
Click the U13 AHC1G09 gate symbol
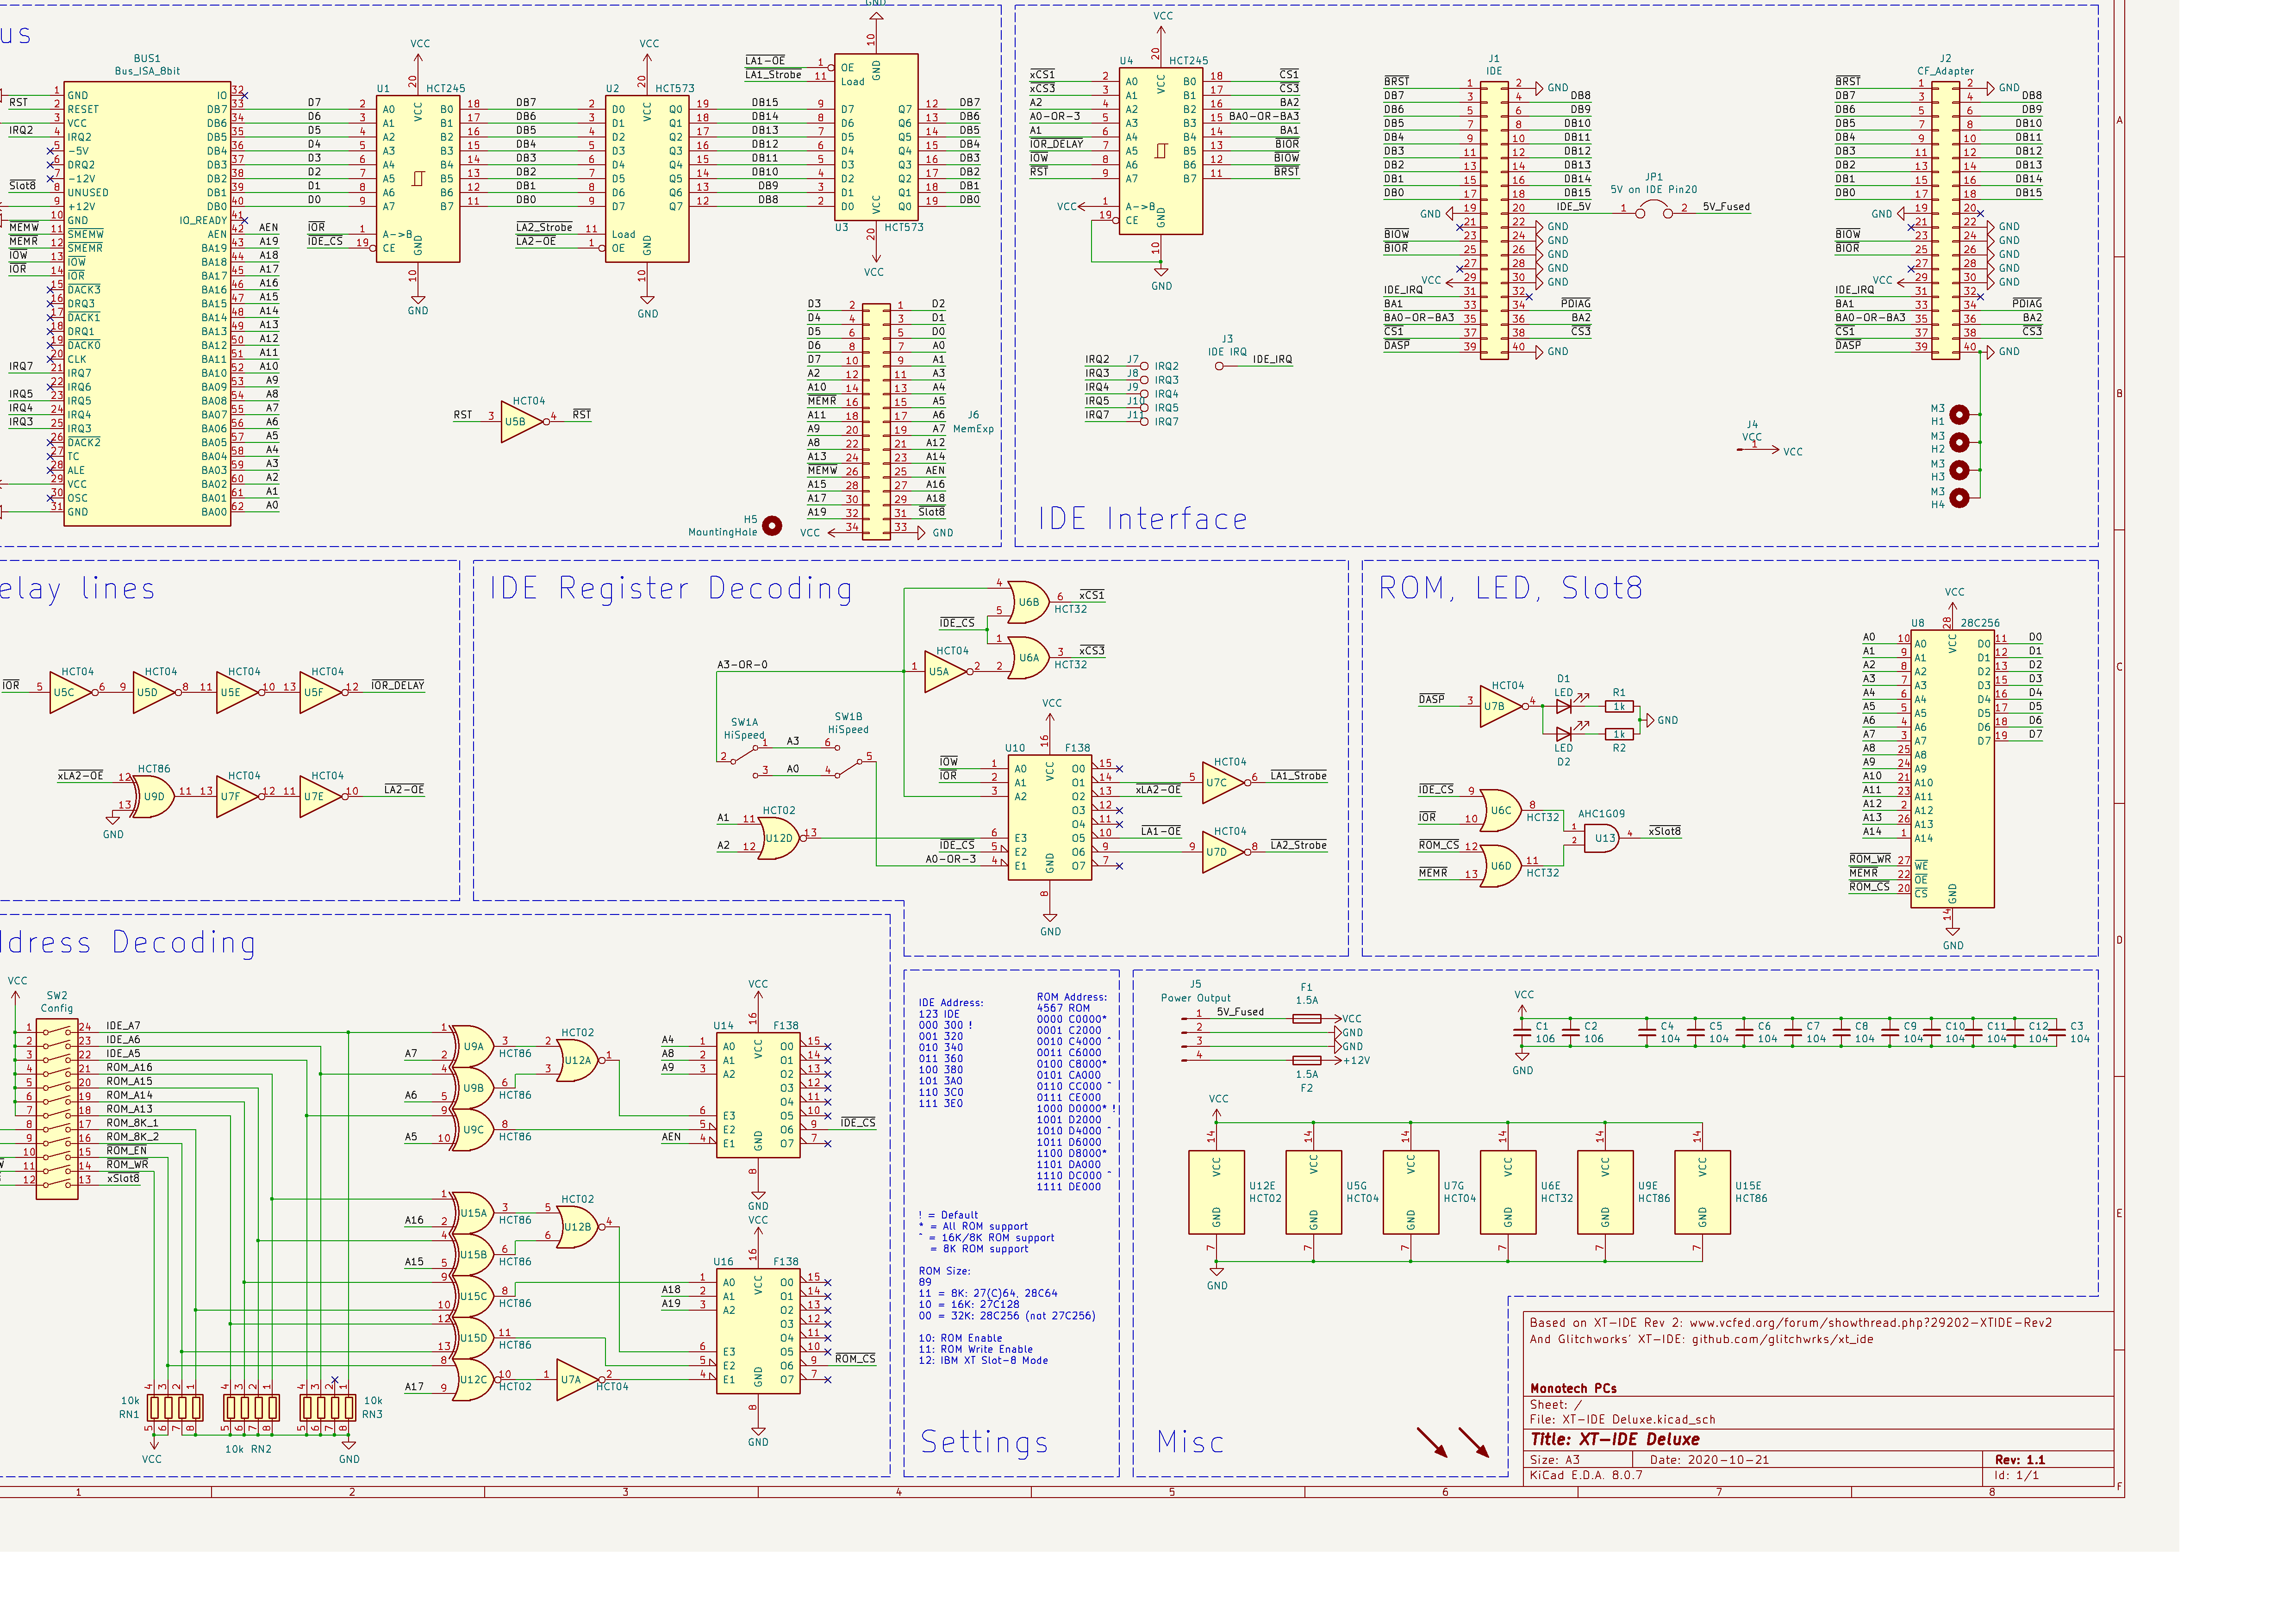coord(1602,838)
